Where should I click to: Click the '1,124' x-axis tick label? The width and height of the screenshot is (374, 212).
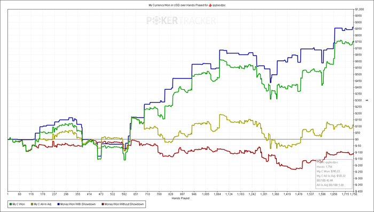(229, 194)
